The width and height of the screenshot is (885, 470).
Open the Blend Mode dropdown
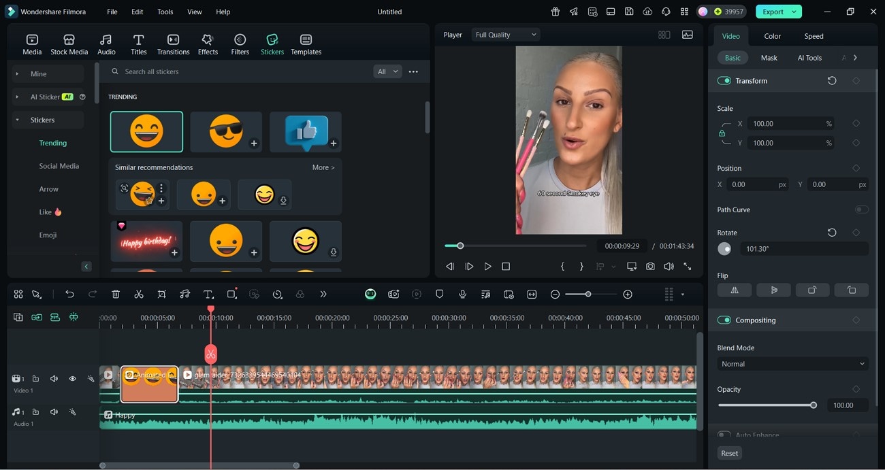(x=792, y=364)
